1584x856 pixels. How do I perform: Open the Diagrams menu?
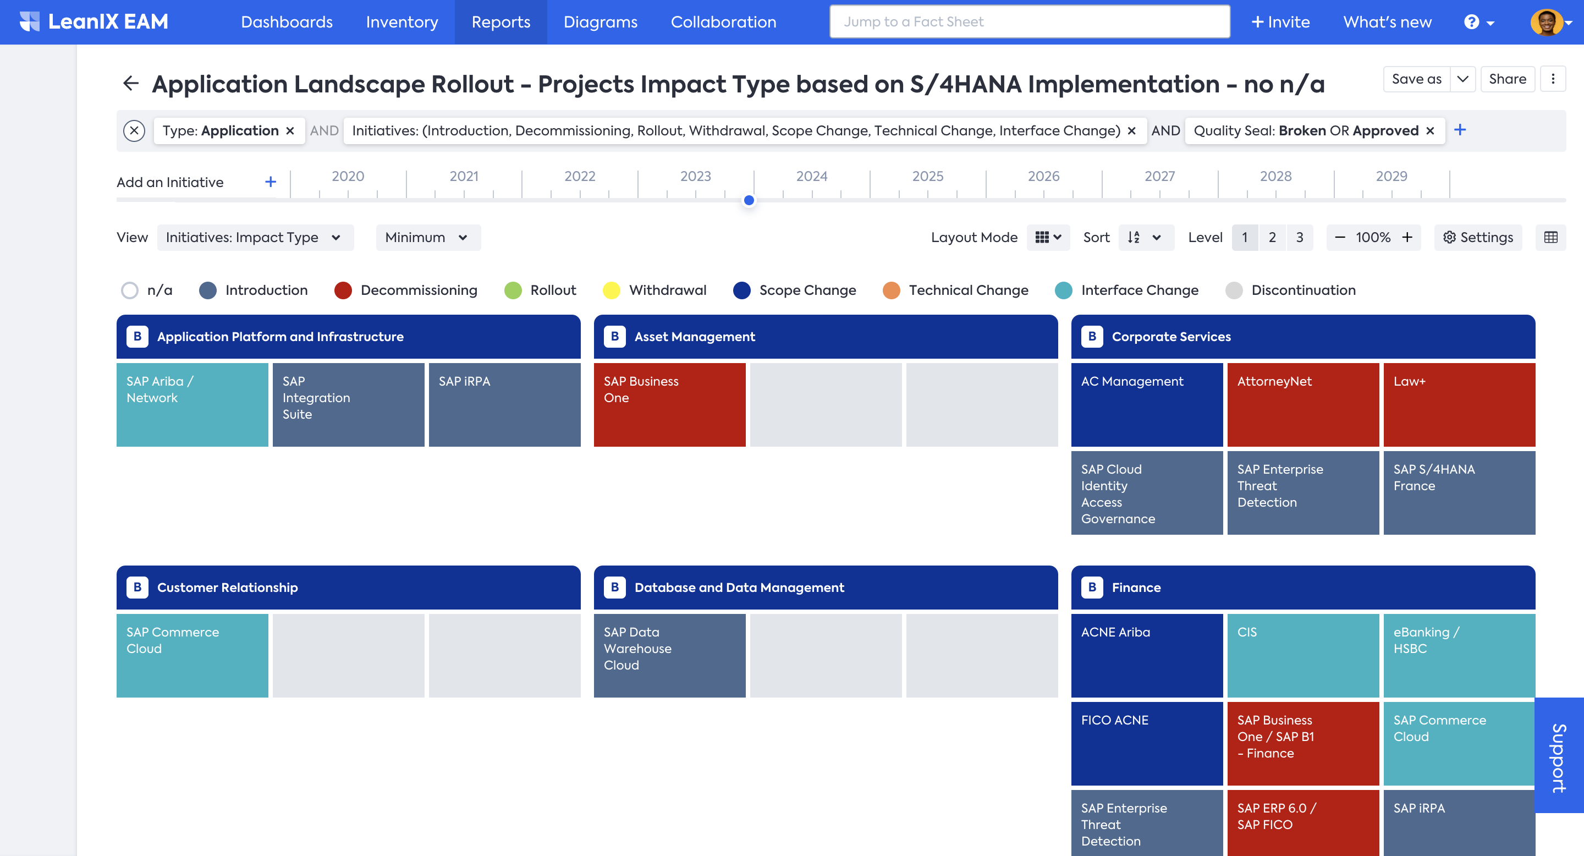pyautogui.click(x=600, y=22)
